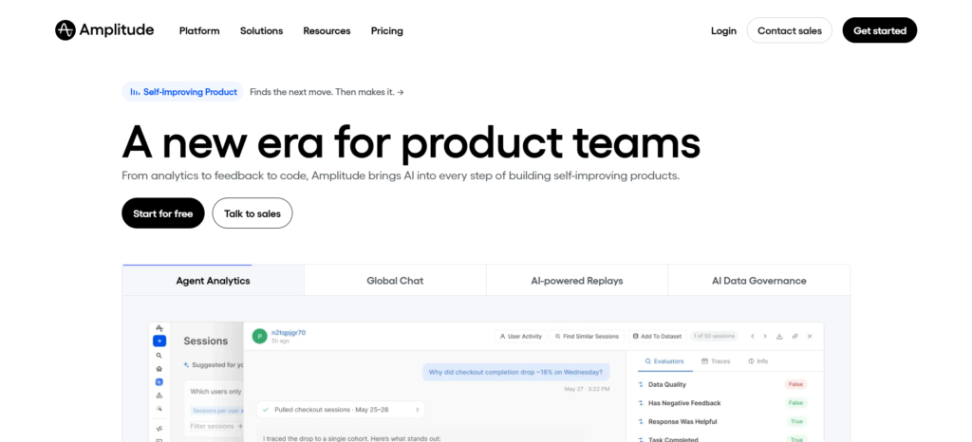Open the Resources menu
The height and width of the screenshot is (442, 972).
tap(327, 30)
